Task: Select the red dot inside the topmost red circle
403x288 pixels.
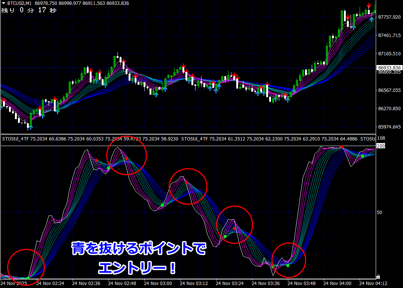Action: pos(126,159)
